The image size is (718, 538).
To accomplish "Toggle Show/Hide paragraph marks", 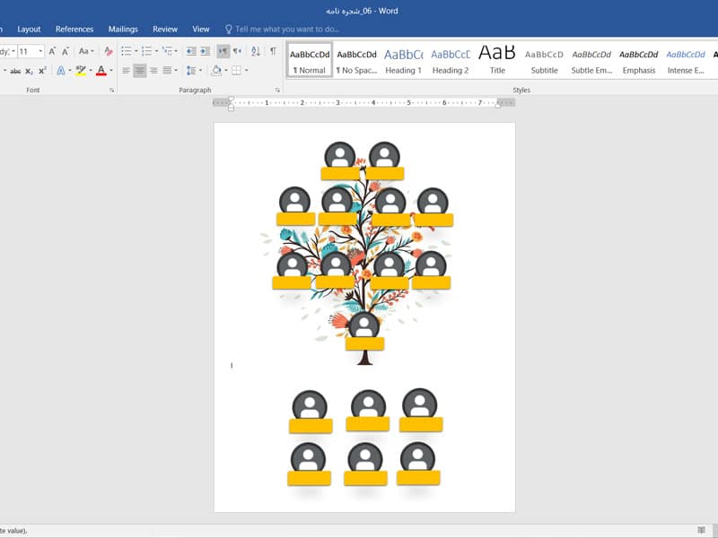I will pyautogui.click(x=273, y=51).
